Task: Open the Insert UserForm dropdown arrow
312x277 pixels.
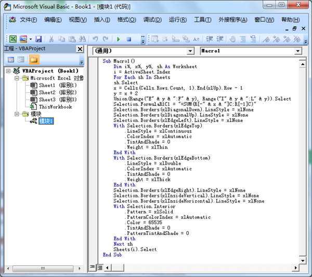Action: [x=31, y=39]
